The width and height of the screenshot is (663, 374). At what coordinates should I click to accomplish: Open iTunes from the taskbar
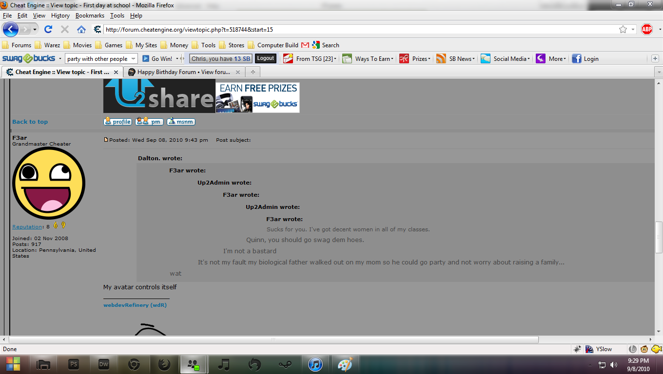(x=315, y=364)
